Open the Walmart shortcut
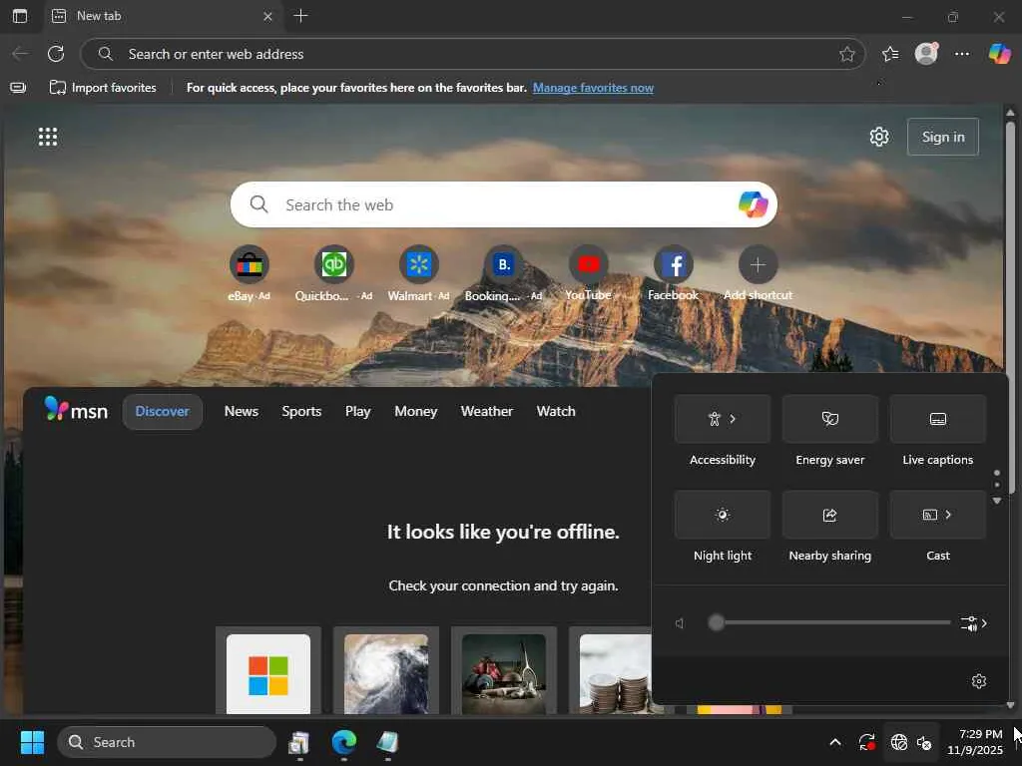This screenshot has width=1022, height=766. tap(418, 264)
